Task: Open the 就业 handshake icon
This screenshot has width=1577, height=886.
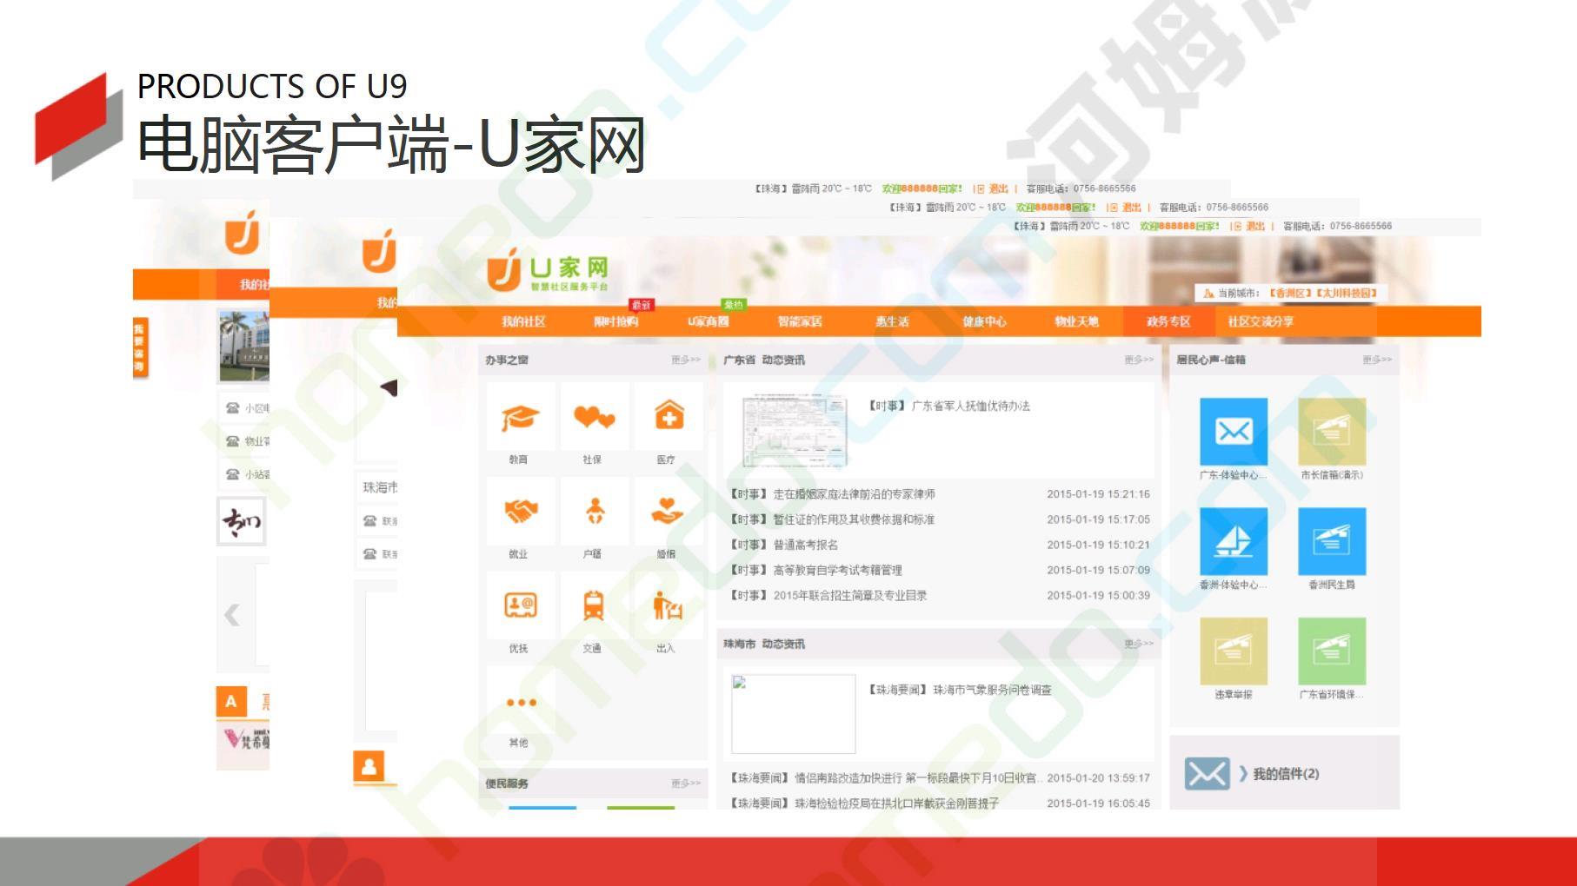Action: pyautogui.click(x=520, y=512)
